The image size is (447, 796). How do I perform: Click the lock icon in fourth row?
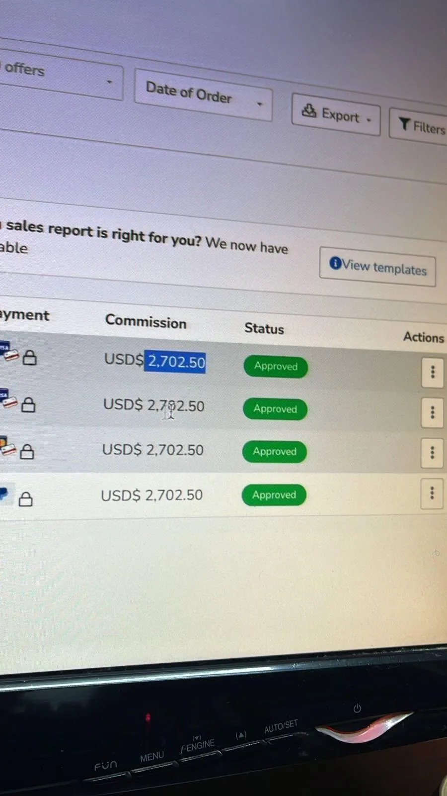(25, 498)
